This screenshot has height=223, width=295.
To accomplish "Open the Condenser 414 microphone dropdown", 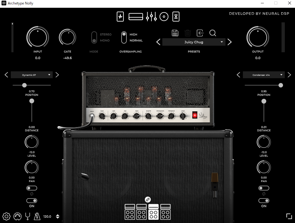I will coord(264,75).
